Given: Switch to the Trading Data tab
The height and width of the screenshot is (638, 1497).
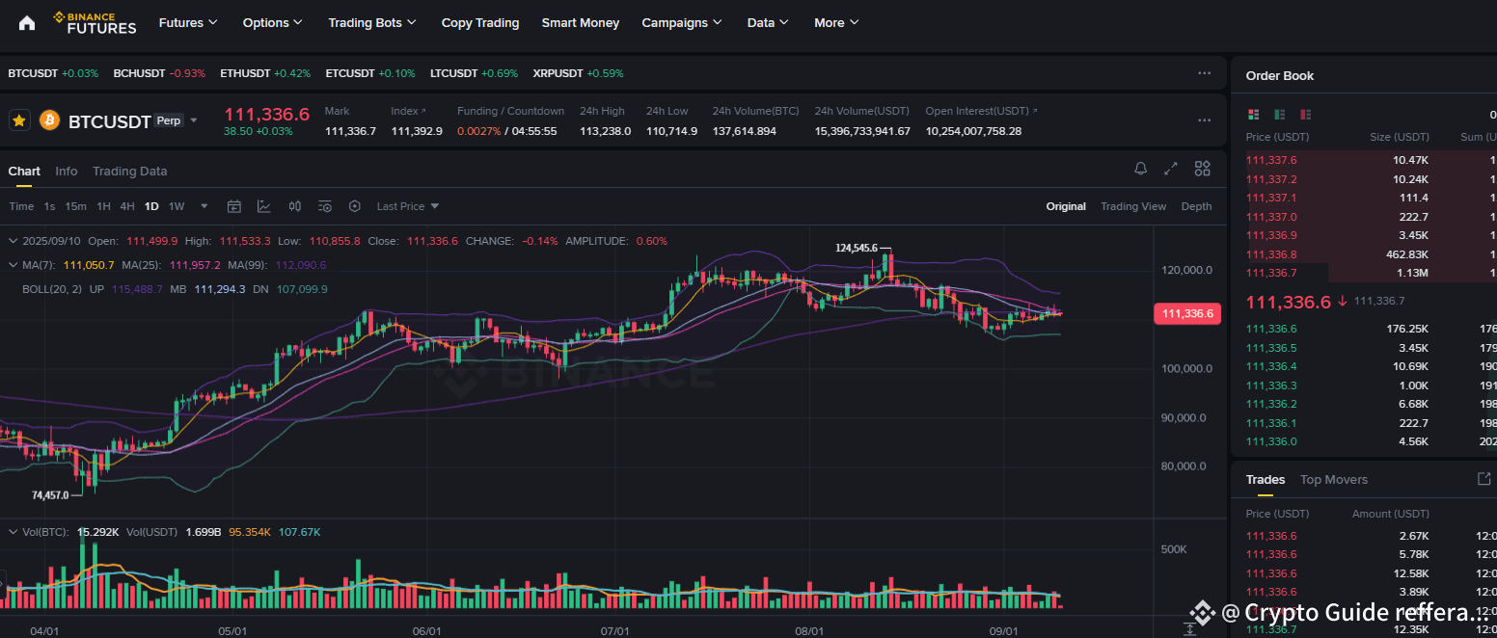Looking at the screenshot, I should 130,171.
